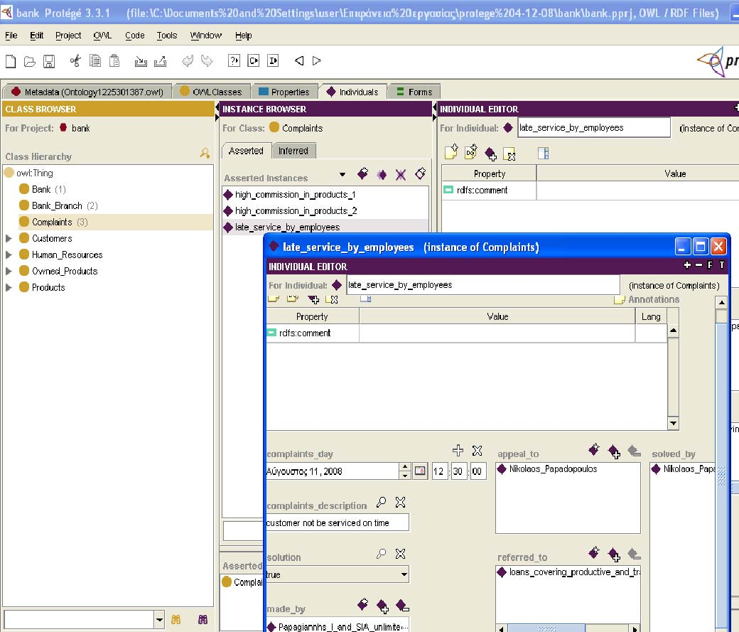Click the left binoculars icon below class tree

coord(176,620)
